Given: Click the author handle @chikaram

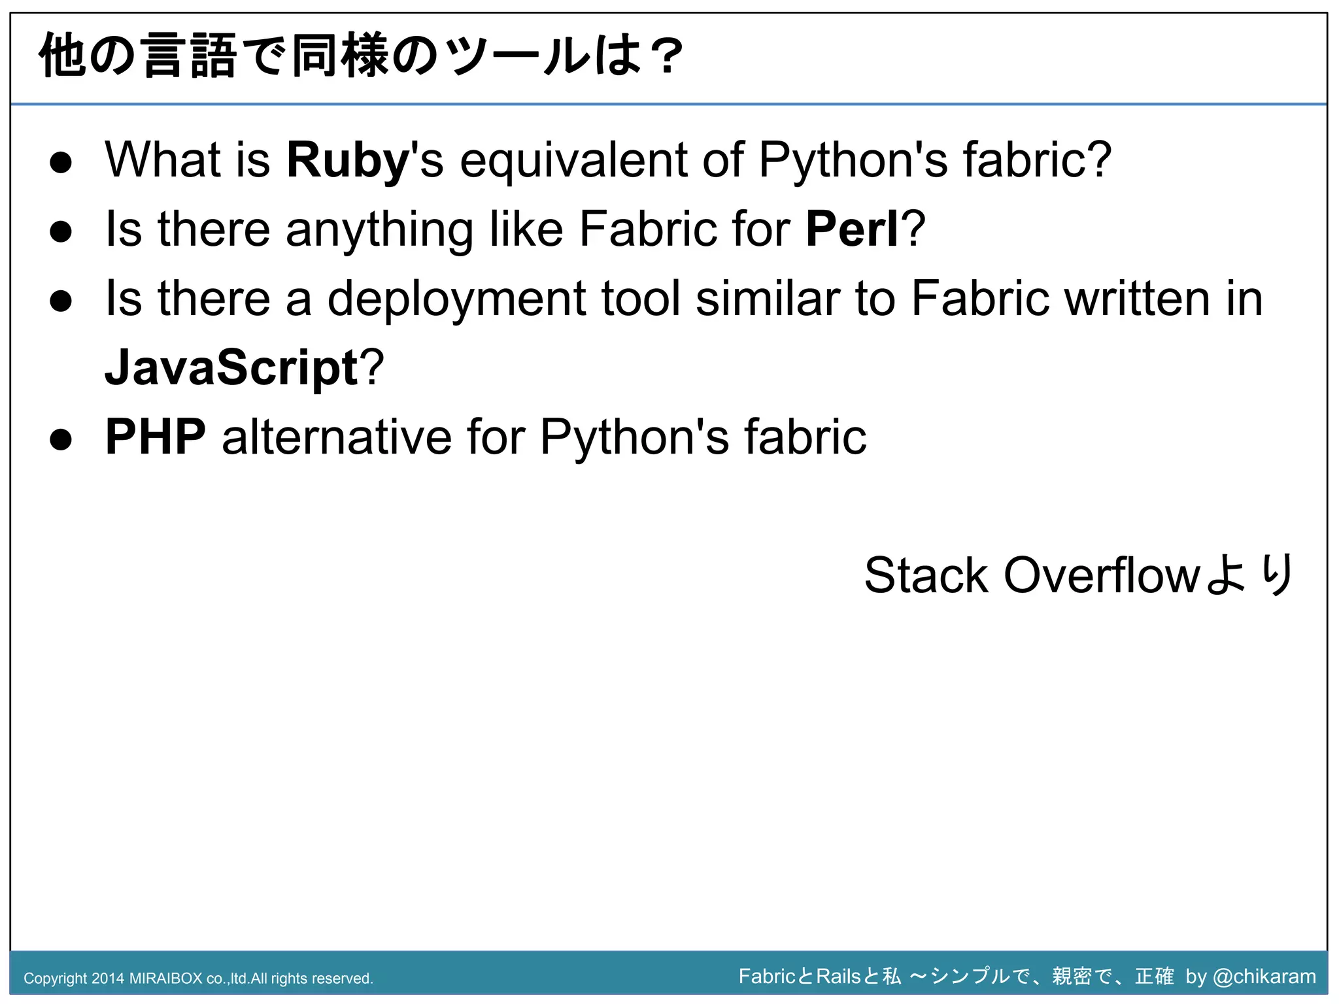Looking at the screenshot, I should pos(1264,977).
